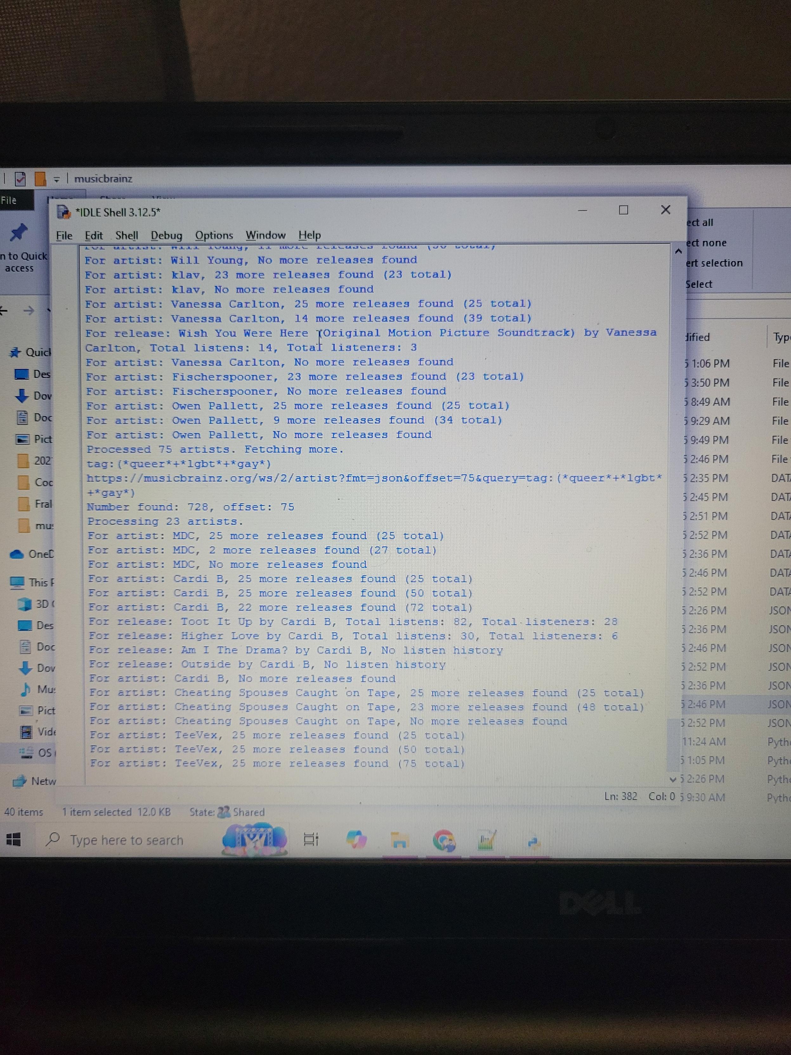This screenshot has width=791, height=1055.
Task: Click Invert selection in File Explorer ribbon
Action: pos(714,263)
